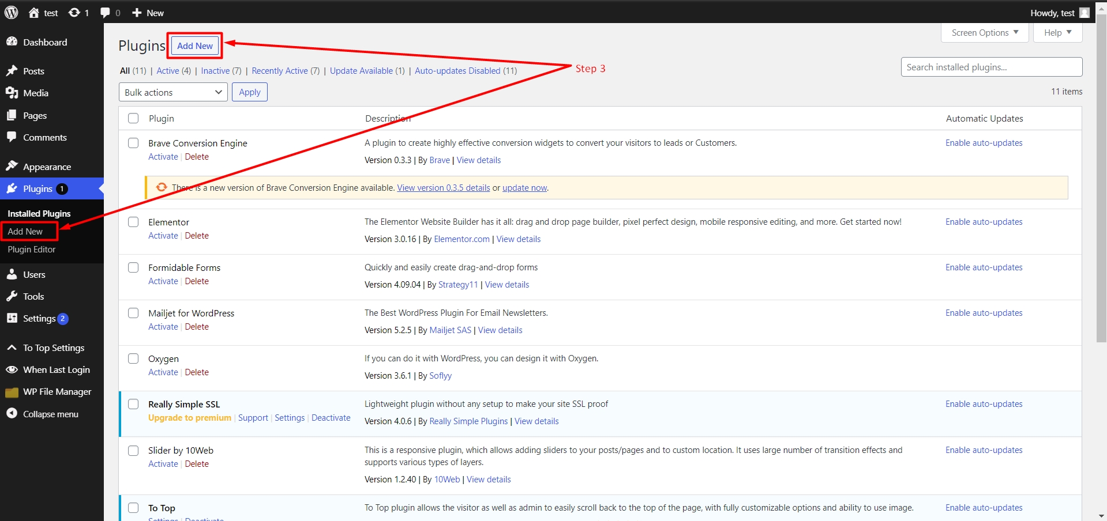This screenshot has width=1107, height=521.
Task: Check the Elementor plugin checkbox
Action: (x=133, y=222)
